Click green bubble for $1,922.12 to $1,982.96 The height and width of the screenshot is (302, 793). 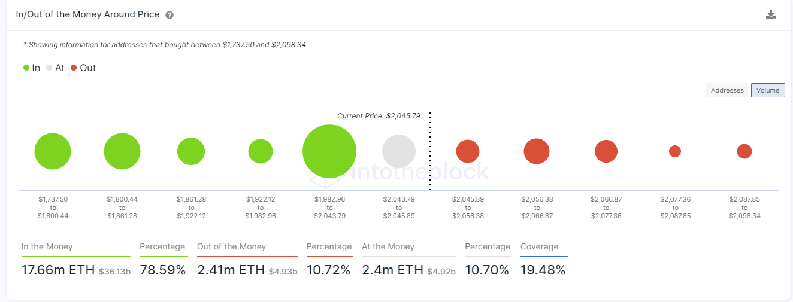point(261,151)
